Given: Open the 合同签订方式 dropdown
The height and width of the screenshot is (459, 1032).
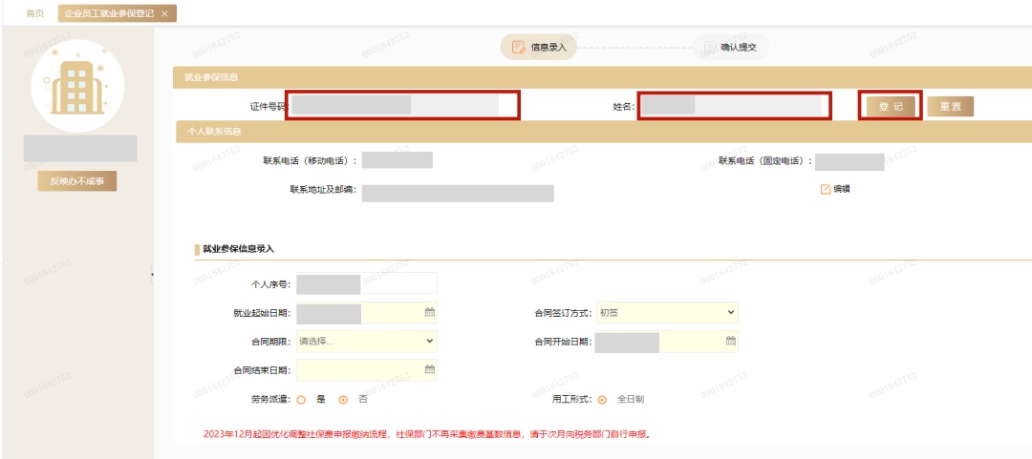Looking at the screenshot, I should point(667,313).
